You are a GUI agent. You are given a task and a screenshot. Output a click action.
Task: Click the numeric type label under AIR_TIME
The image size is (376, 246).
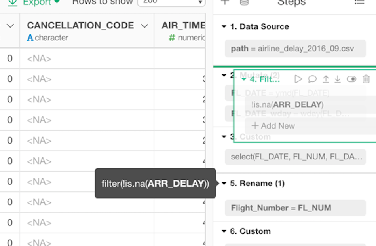click(191, 38)
